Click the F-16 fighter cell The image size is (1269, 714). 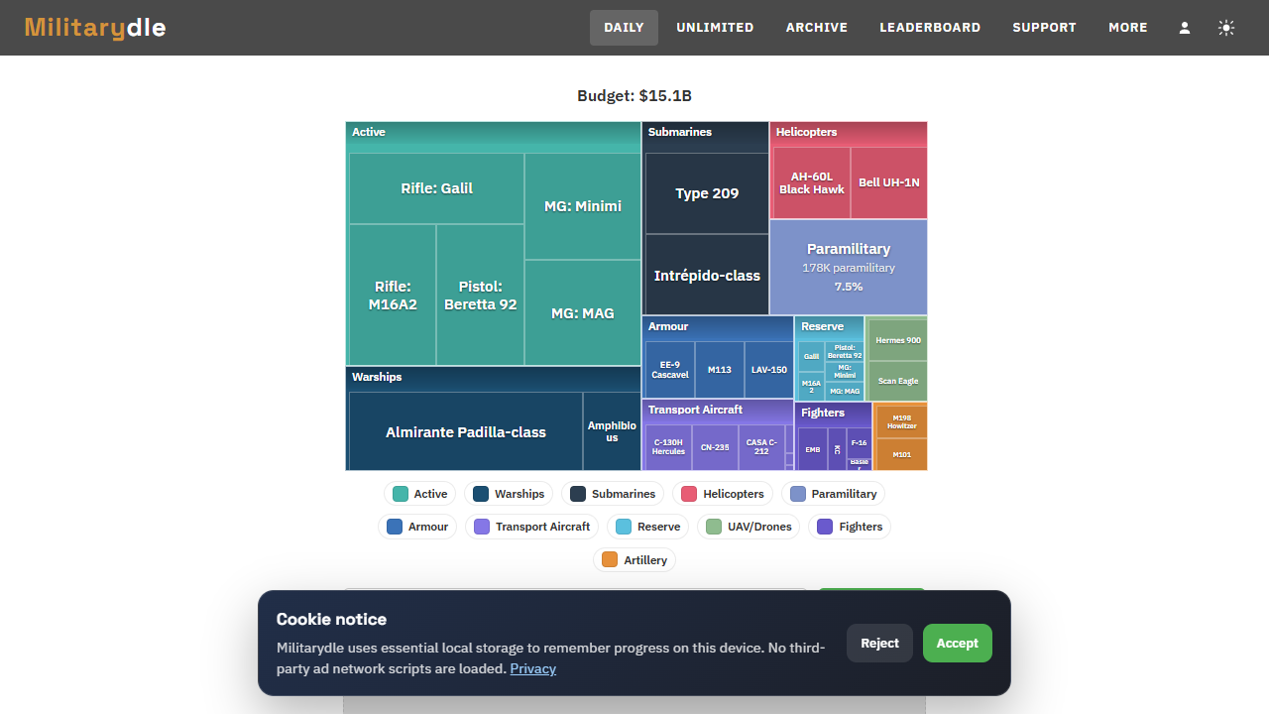[x=860, y=442]
